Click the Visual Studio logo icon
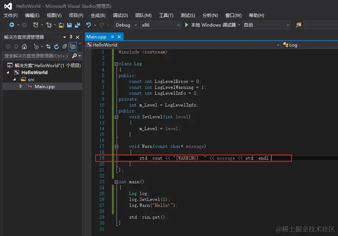 coord(8,6)
